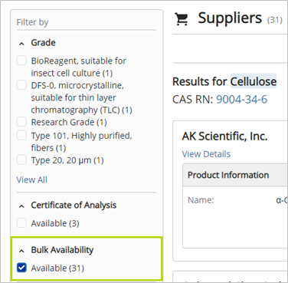
Task: Collapse the Certificate of Analysis section
Action: [x=21, y=206]
